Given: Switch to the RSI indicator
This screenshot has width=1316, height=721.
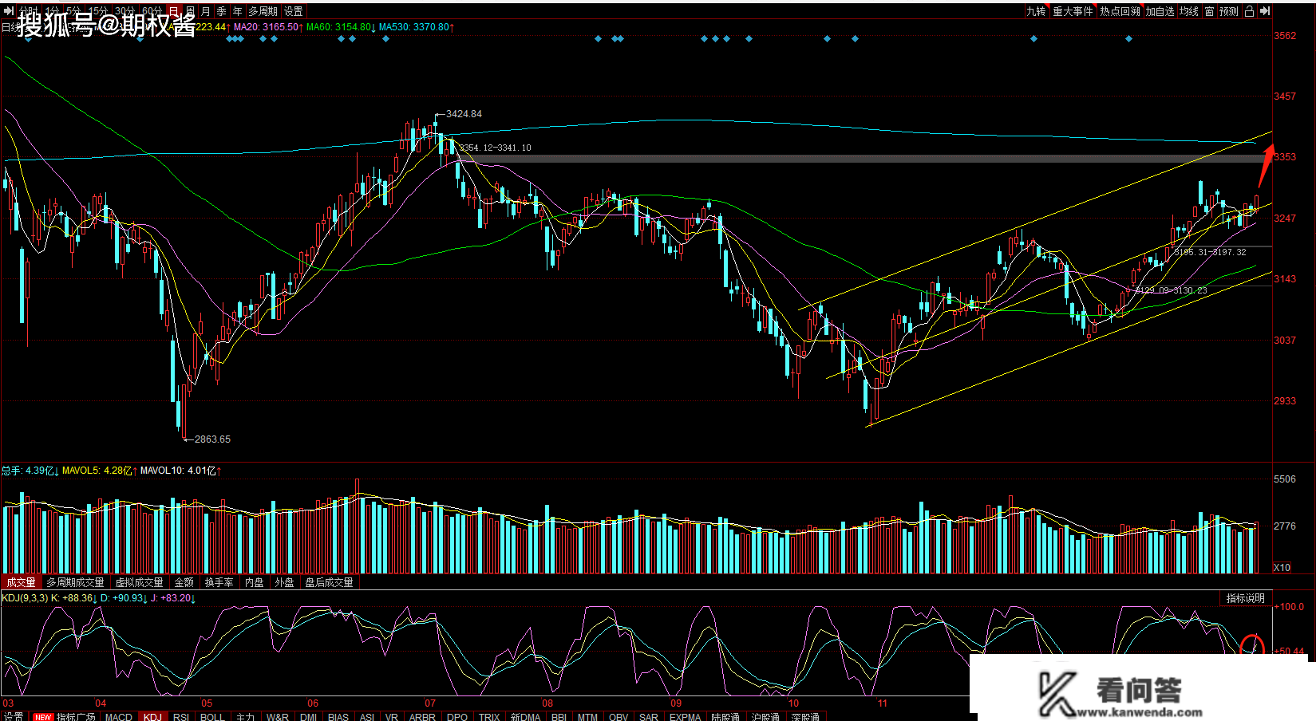Looking at the screenshot, I should (x=181, y=717).
